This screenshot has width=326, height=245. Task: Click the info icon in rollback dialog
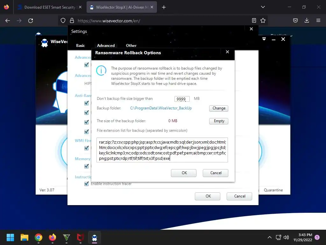click(101, 71)
